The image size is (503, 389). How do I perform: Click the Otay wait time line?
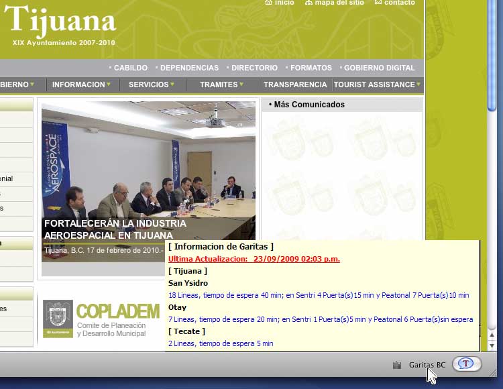coord(321,319)
